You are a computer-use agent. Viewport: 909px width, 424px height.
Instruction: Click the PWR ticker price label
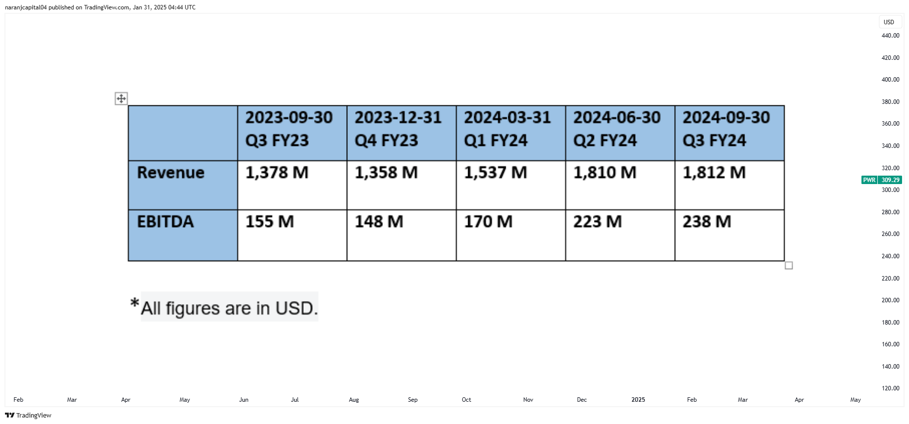point(869,180)
